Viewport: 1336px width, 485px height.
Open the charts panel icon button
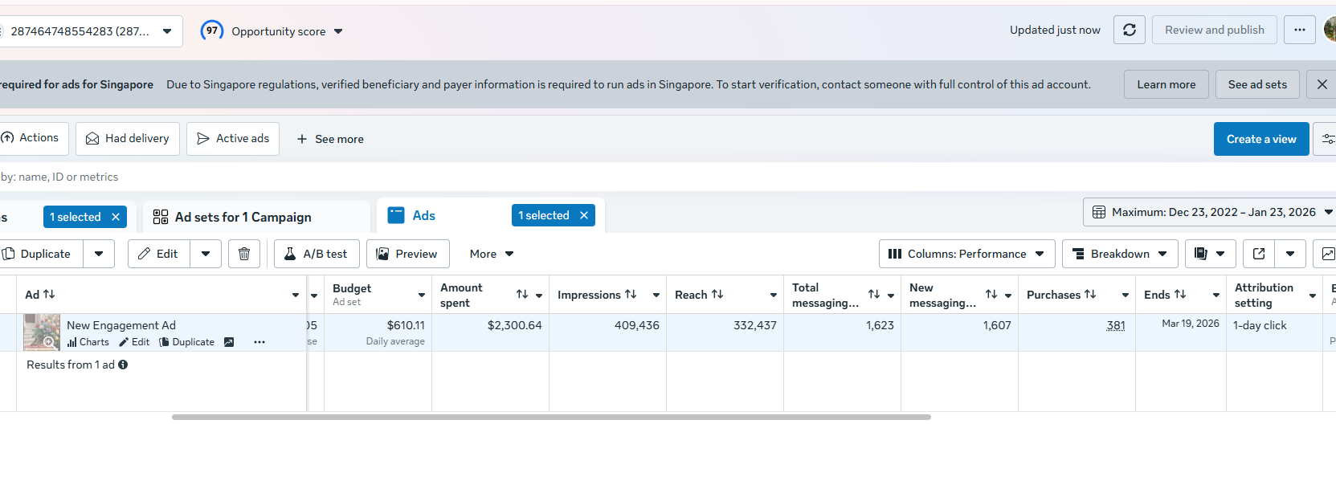coord(1327,254)
